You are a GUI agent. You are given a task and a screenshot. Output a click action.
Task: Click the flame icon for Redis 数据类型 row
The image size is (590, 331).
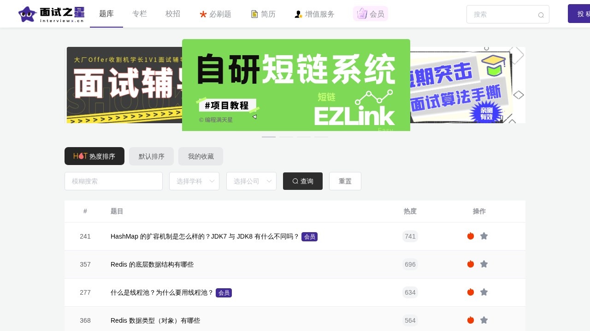(x=471, y=320)
